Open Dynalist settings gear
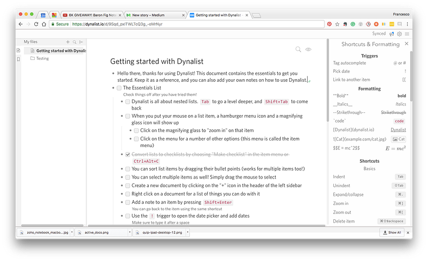This screenshot has height=261, width=428. [x=399, y=34]
